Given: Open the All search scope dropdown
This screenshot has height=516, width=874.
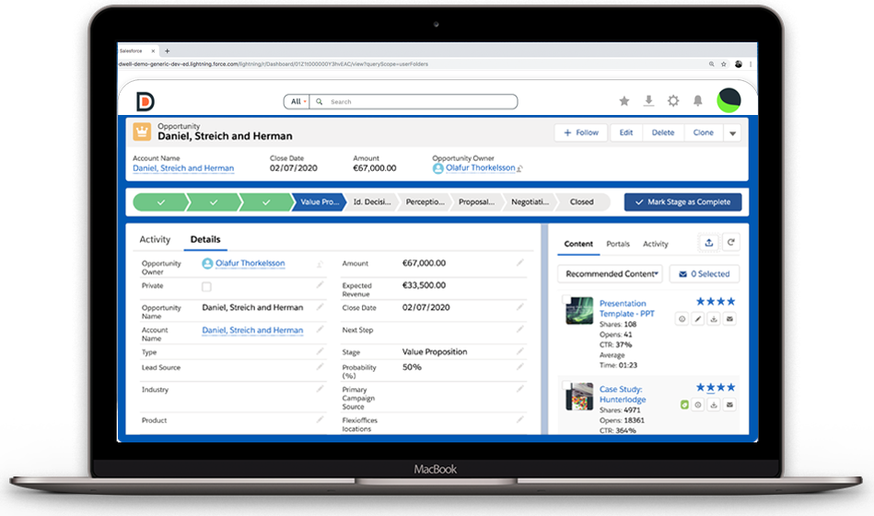Looking at the screenshot, I should [297, 101].
